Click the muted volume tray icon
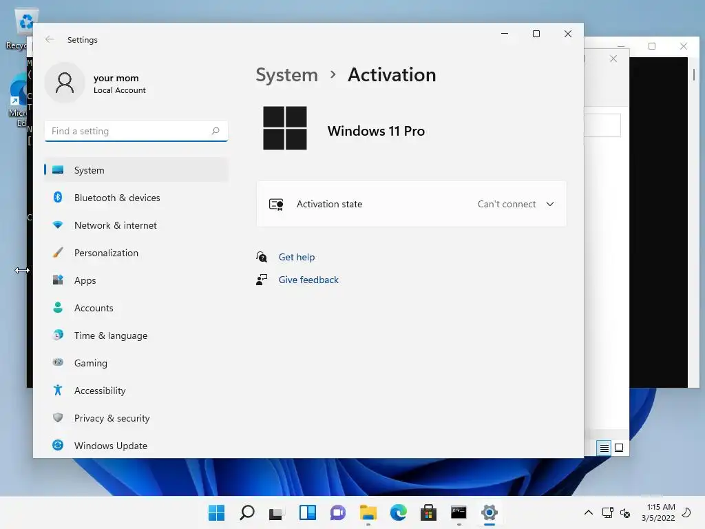Screen dimensions: 705x529 point(625,512)
